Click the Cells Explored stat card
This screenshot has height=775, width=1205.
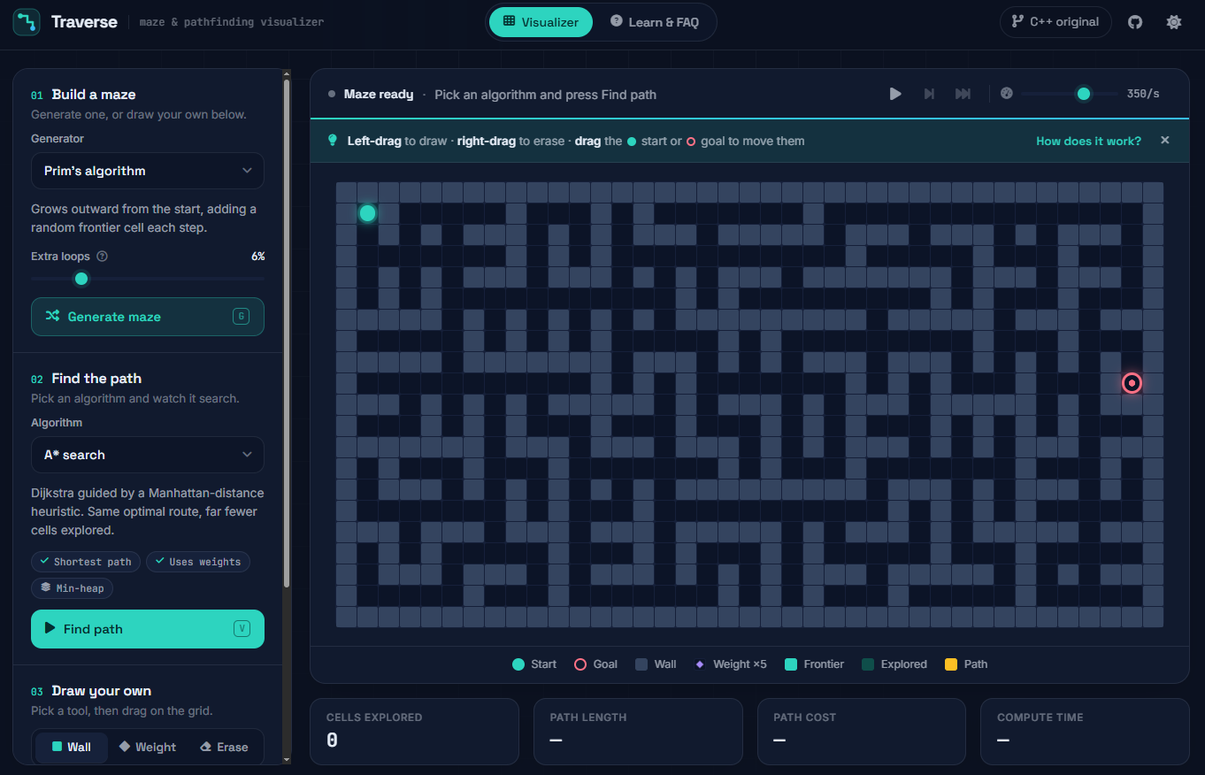point(414,732)
